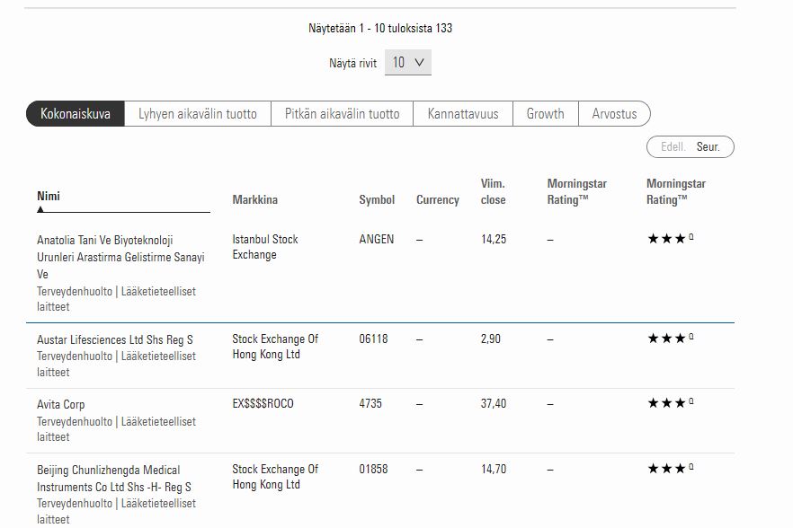Switch to Lyhyen aikavälin tuotto tab
Image resolution: width=793 pixels, height=528 pixels.
[198, 114]
